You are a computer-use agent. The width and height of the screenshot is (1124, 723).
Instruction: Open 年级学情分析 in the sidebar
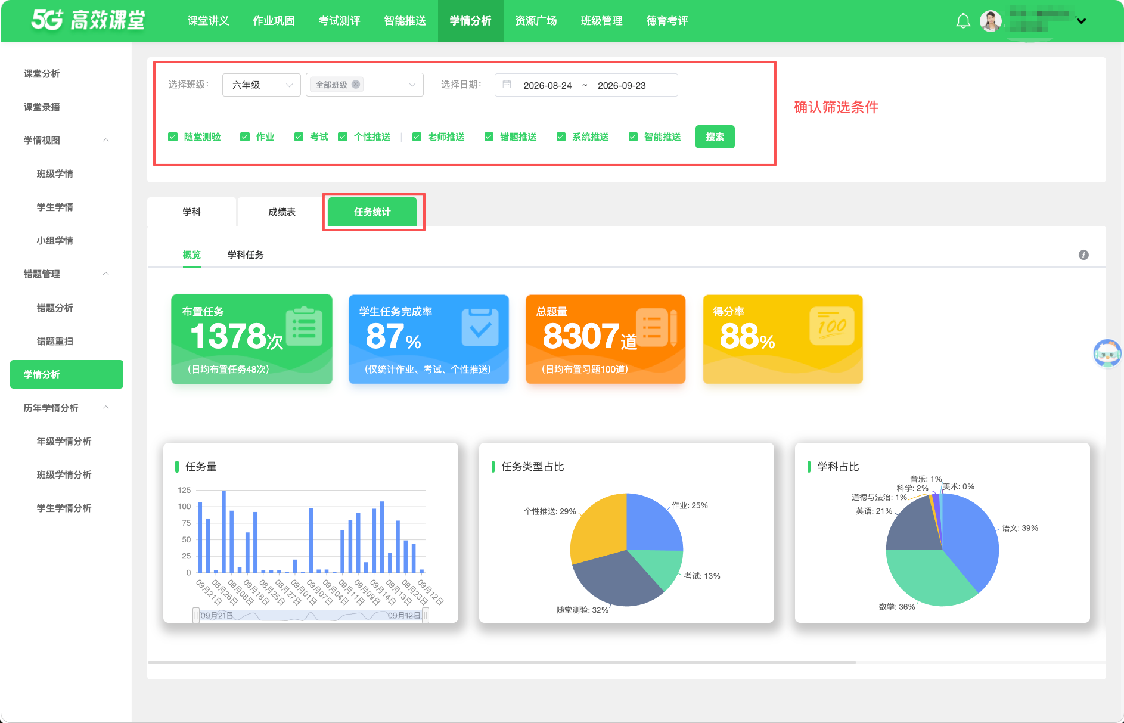coord(64,442)
